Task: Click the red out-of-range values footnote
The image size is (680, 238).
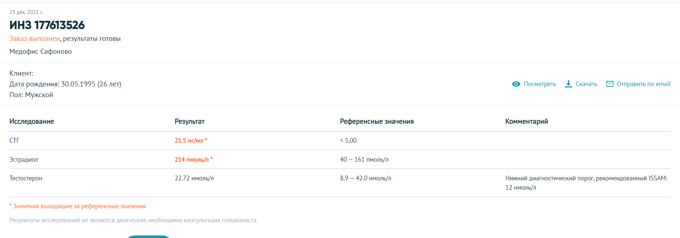Action: [78, 206]
